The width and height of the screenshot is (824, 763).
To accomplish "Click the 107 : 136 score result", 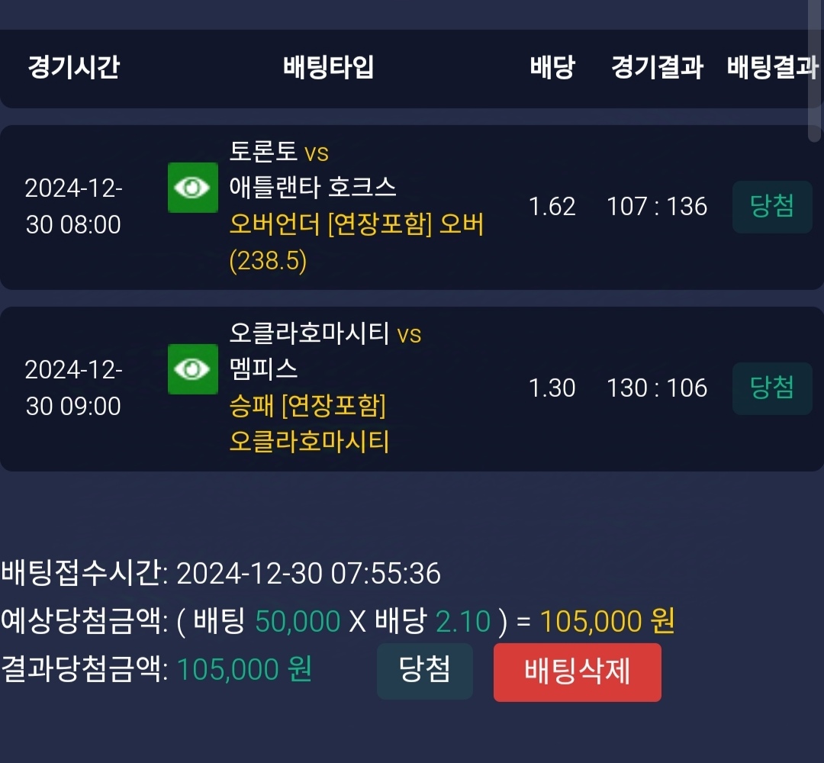I will [657, 207].
